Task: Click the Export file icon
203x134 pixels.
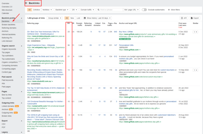Action: point(192,18)
